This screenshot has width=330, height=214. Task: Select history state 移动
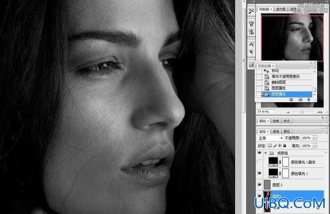point(287,71)
